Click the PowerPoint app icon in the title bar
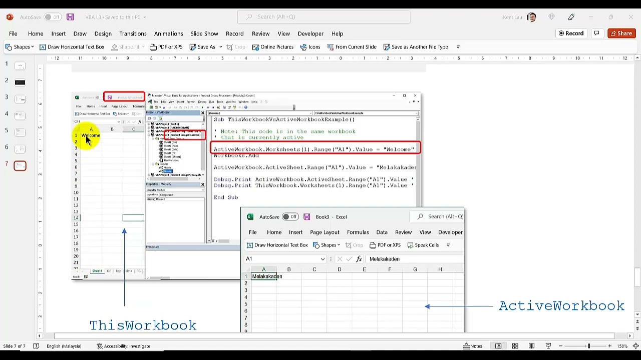This screenshot has height=360, width=641. (10, 17)
